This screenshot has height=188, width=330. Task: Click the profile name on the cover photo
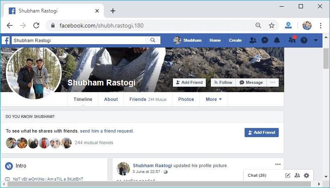point(101,83)
